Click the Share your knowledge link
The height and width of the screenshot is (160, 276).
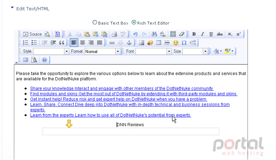(x=122, y=89)
